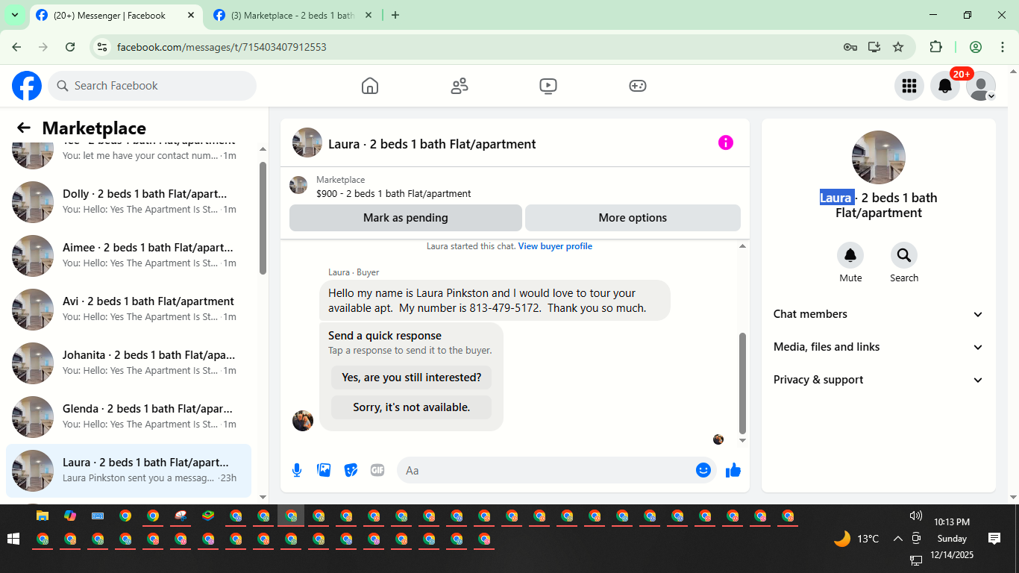Choose a sticker icon in composer
1019x573 pixels.
pyautogui.click(x=351, y=470)
